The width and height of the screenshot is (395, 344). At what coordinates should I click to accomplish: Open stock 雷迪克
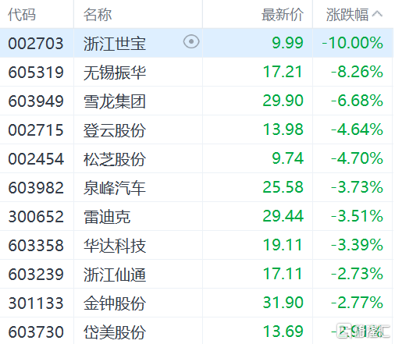pos(107,216)
